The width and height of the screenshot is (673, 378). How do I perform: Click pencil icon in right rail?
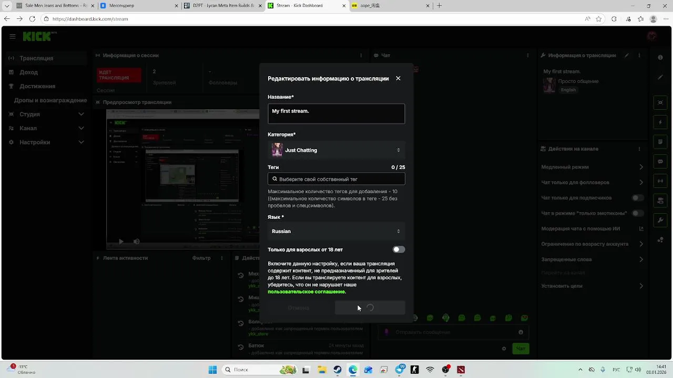(x=660, y=77)
